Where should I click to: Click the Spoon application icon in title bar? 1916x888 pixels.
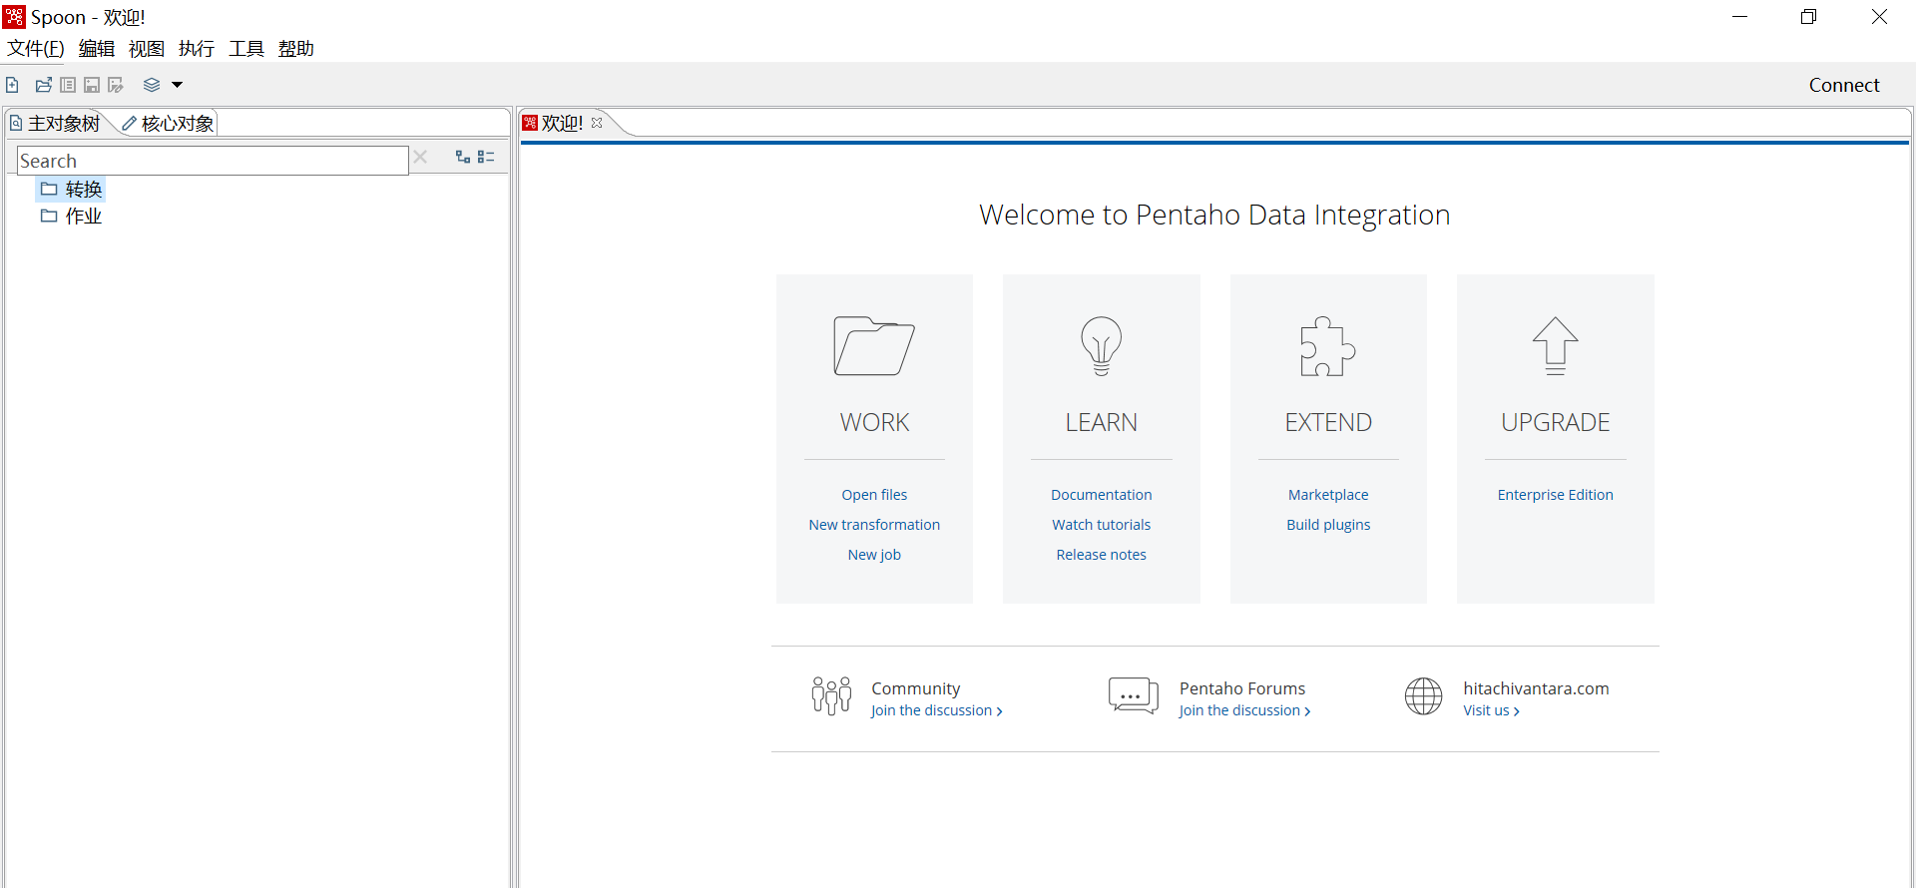pos(14,16)
